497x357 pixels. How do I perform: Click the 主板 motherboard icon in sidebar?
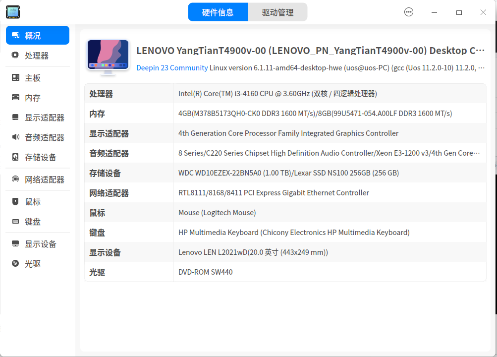coord(15,77)
